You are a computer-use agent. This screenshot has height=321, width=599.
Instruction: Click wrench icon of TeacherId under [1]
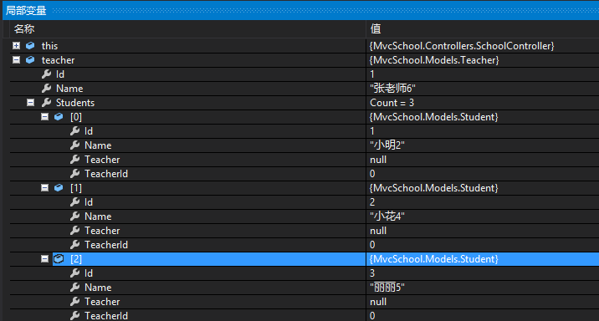(75, 244)
